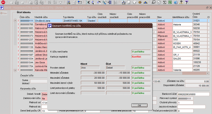Click the globe icon in toolbar
This screenshot has height=114, width=212.
(134, 2)
